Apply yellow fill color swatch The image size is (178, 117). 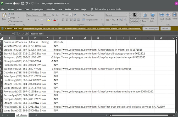pyautogui.click(x=49, y=20)
